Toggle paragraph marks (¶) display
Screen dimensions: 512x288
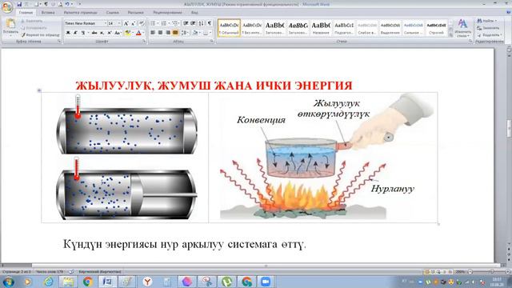click(x=210, y=23)
